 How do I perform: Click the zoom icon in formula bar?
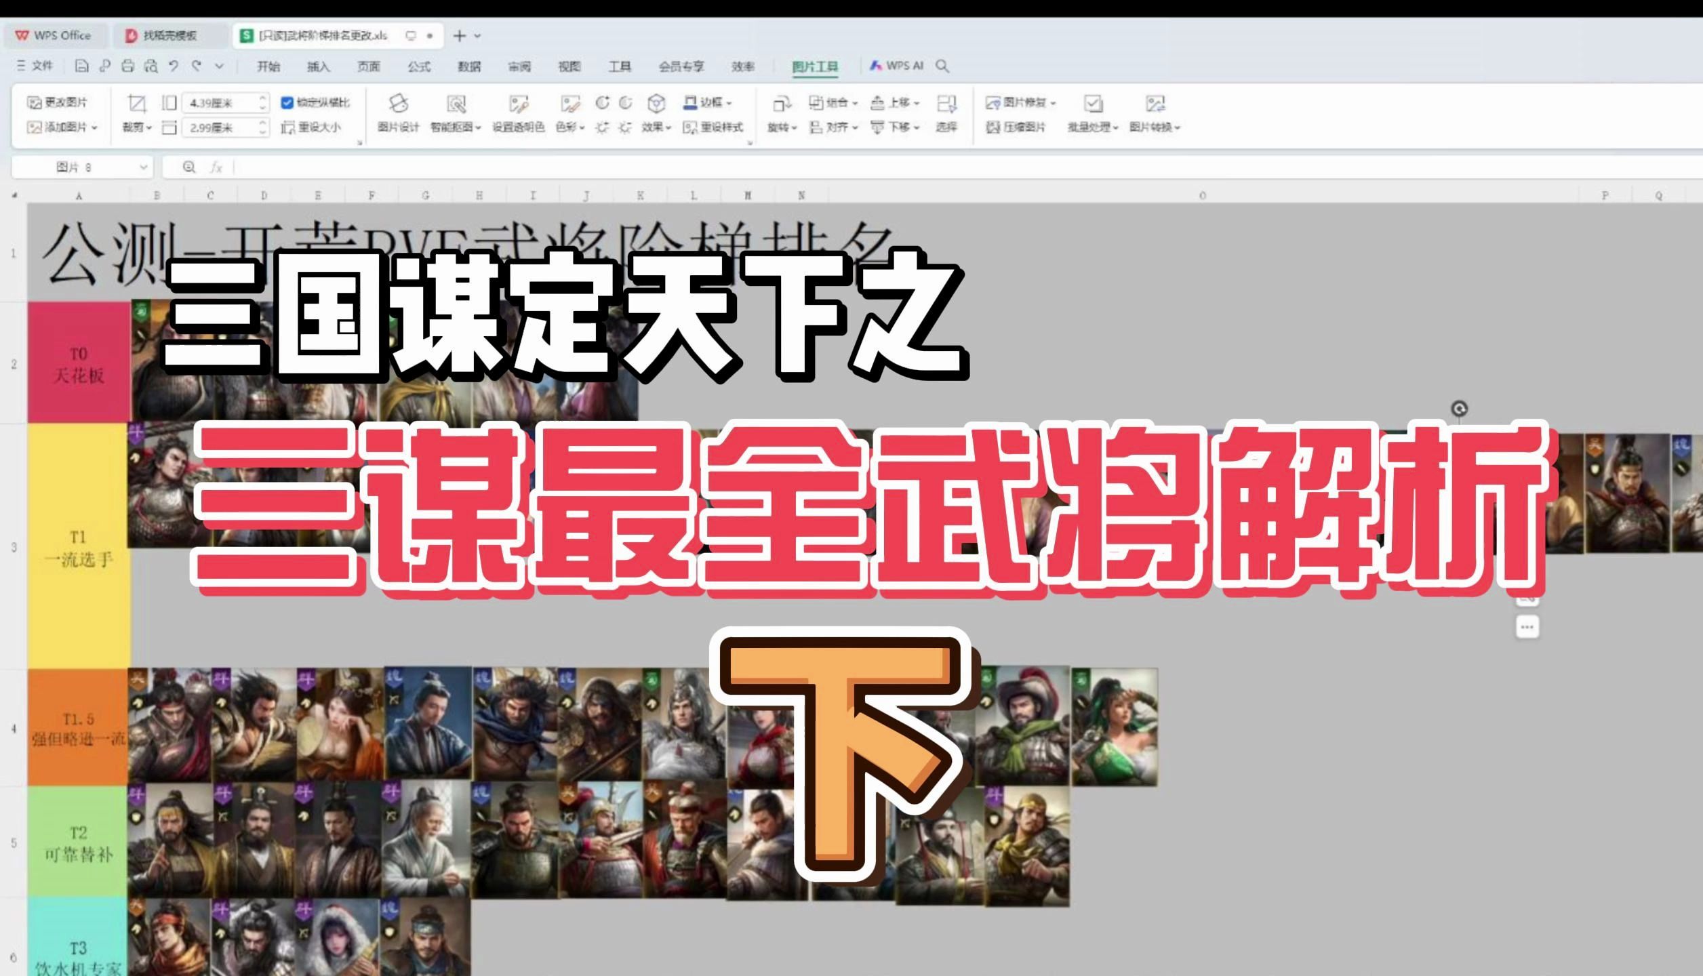189,167
